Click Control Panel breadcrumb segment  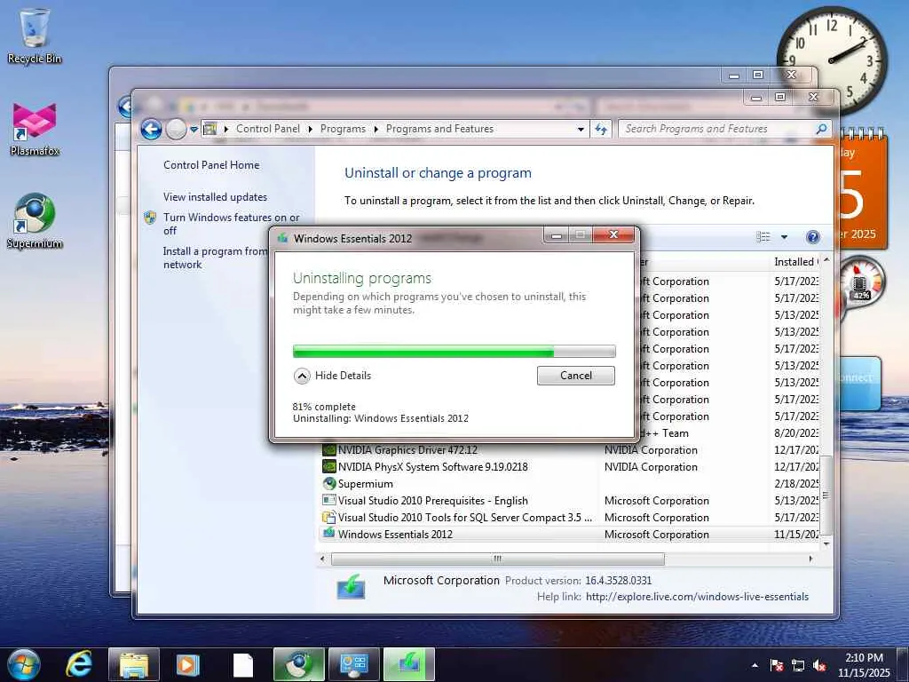[x=268, y=129]
